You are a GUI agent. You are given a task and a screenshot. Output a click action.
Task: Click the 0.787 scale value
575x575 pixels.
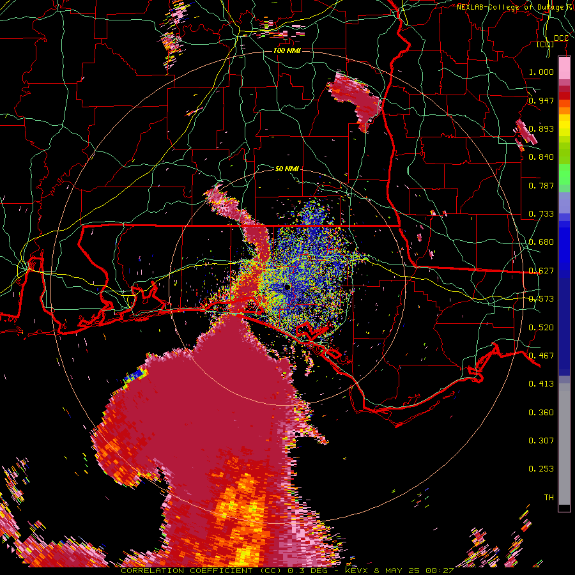541,185
